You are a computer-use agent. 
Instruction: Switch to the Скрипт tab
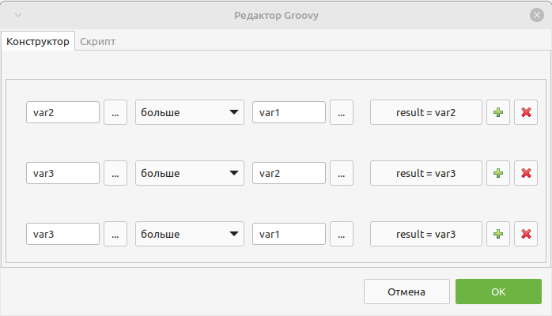[97, 42]
